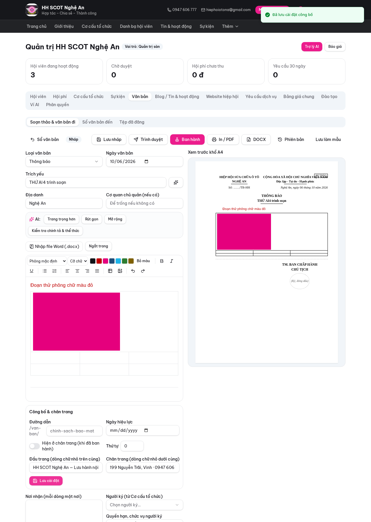Screen dimensions: 371x522
Task: Toggle italic formatting in the editor
Action: [x=172, y=261]
